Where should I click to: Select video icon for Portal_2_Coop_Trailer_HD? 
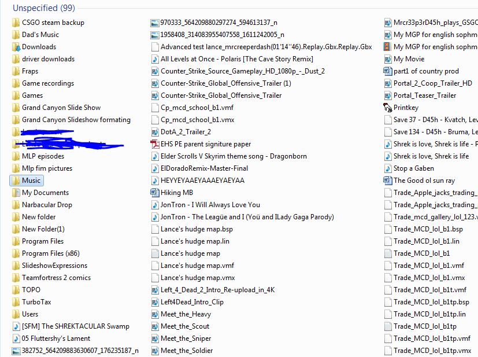coord(388,83)
